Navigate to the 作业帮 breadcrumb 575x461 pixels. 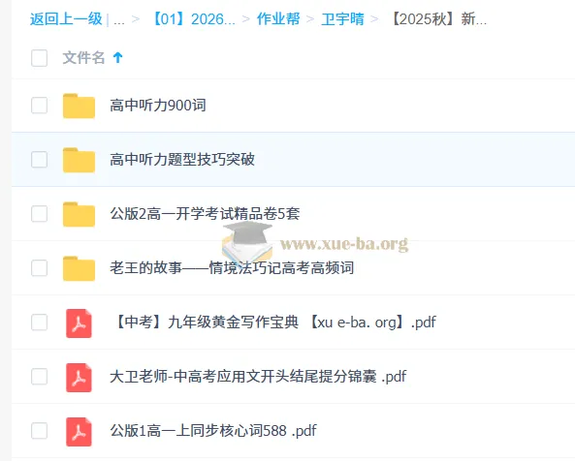[x=278, y=19]
